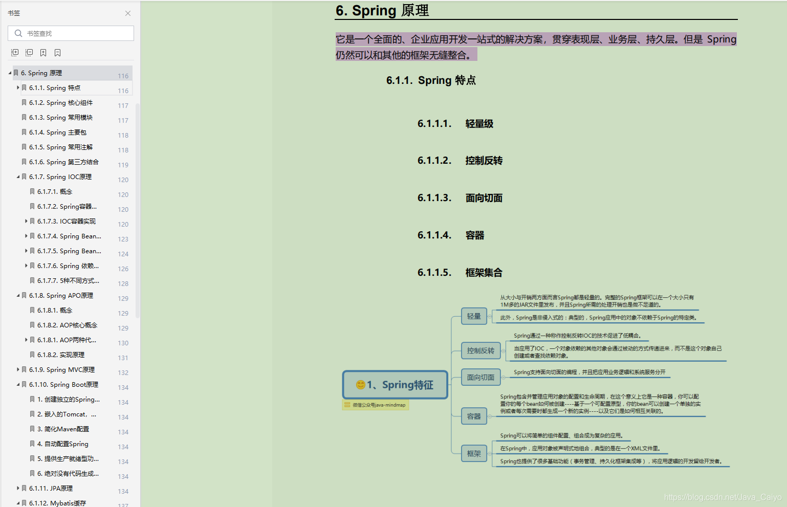Screen dimensions: 787x507
Task: Open bookmark 6.1.7.7. 5种不同方式
Action: click(68, 281)
